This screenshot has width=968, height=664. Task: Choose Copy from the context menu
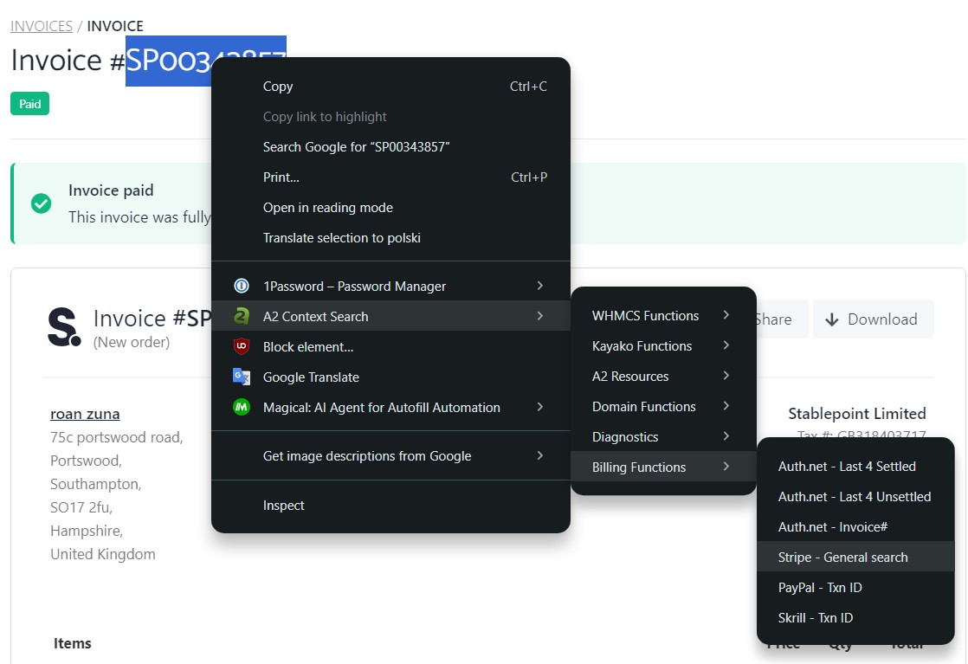click(x=390, y=87)
